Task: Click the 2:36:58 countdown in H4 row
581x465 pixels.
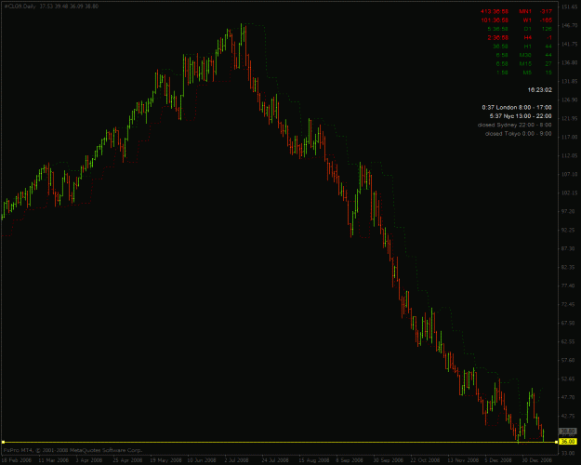Action: [497, 38]
